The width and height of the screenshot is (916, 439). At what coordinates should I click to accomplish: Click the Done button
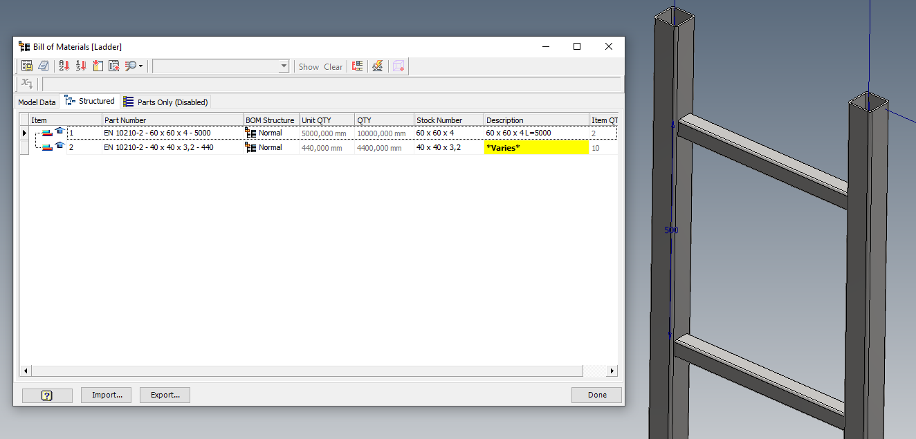pyautogui.click(x=596, y=394)
